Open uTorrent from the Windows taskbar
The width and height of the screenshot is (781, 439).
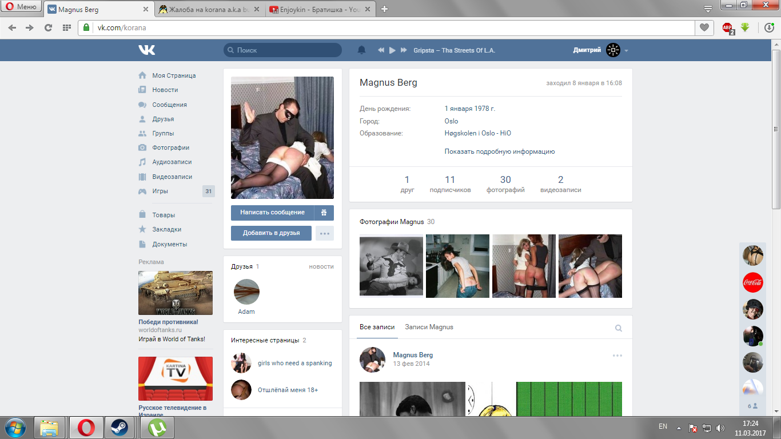pos(157,428)
